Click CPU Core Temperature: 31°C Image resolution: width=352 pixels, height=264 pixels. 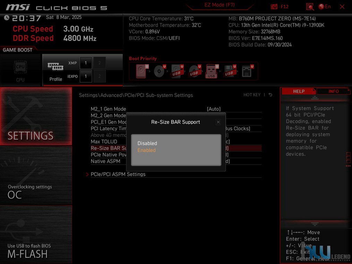[x=161, y=19]
